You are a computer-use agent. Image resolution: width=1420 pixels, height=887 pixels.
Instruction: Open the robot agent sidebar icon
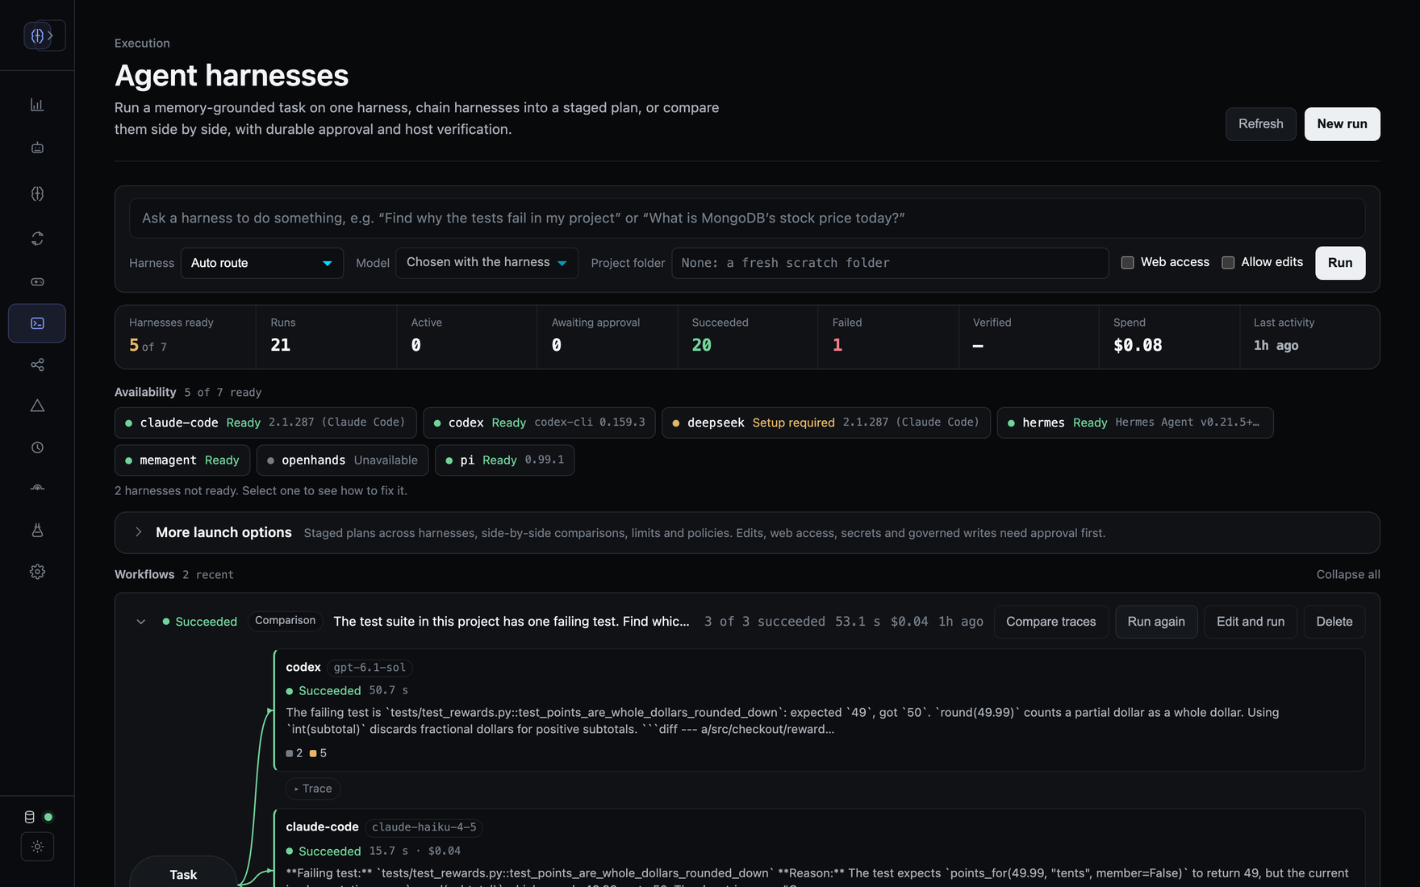click(37, 148)
